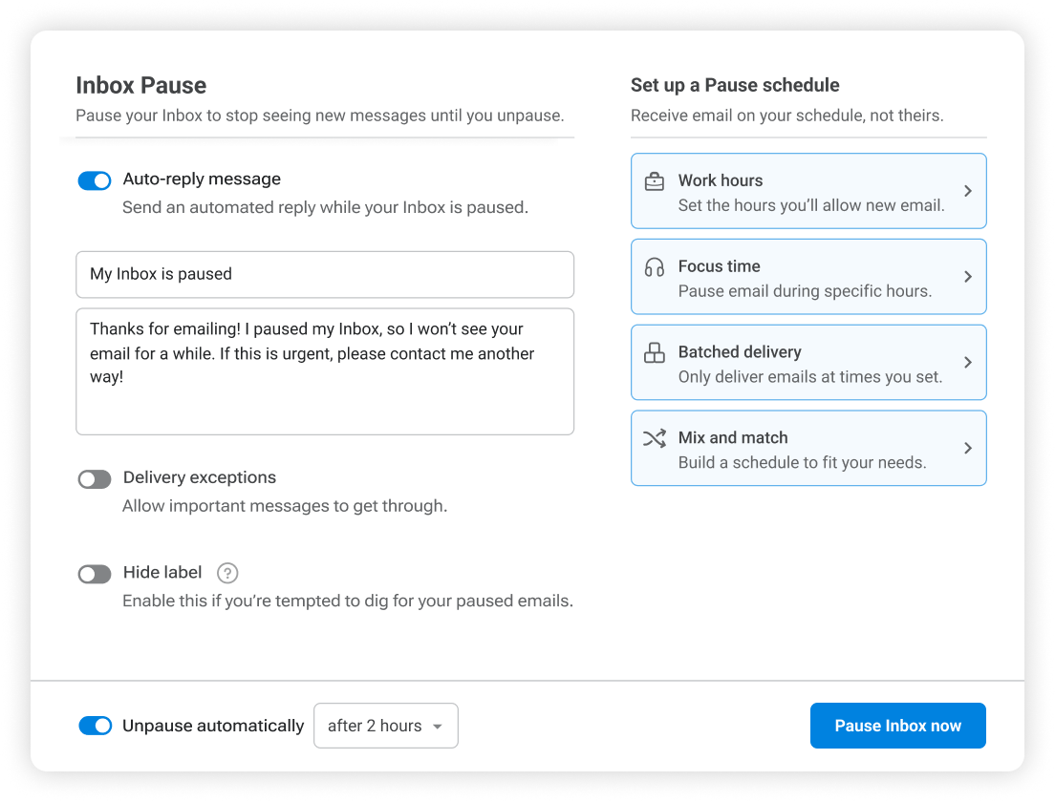Enable the Delivery exceptions toggle
Image resolution: width=1055 pixels, height=802 pixels.
coord(95,478)
